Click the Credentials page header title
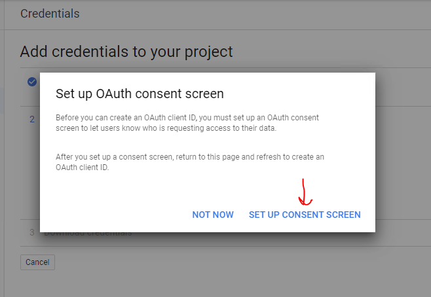Screen dimensions: 431x297 click(50, 14)
